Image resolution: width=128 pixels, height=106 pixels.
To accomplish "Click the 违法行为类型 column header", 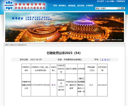I will (71, 69).
